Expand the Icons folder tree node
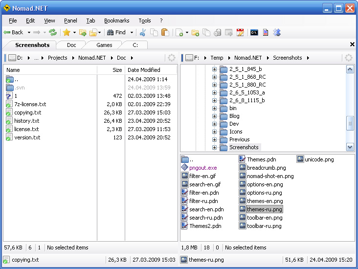Screen dimensions: 358x269 coord(214,132)
